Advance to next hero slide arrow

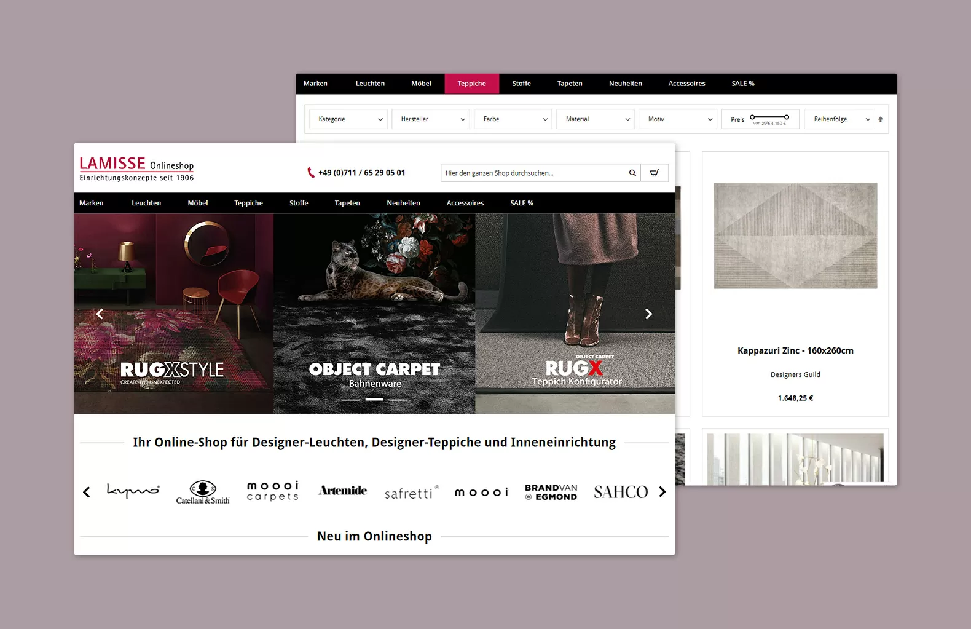pyautogui.click(x=648, y=314)
